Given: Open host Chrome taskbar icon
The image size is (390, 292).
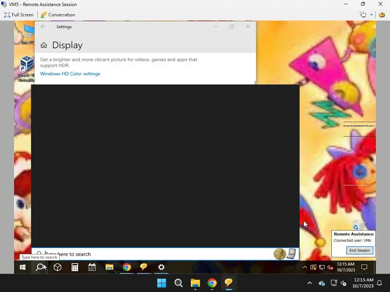Looking at the screenshot, I should tap(212, 283).
